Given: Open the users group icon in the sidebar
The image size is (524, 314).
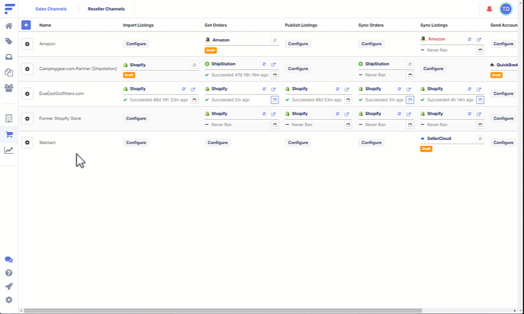Looking at the screenshot, I should point(9,88).
